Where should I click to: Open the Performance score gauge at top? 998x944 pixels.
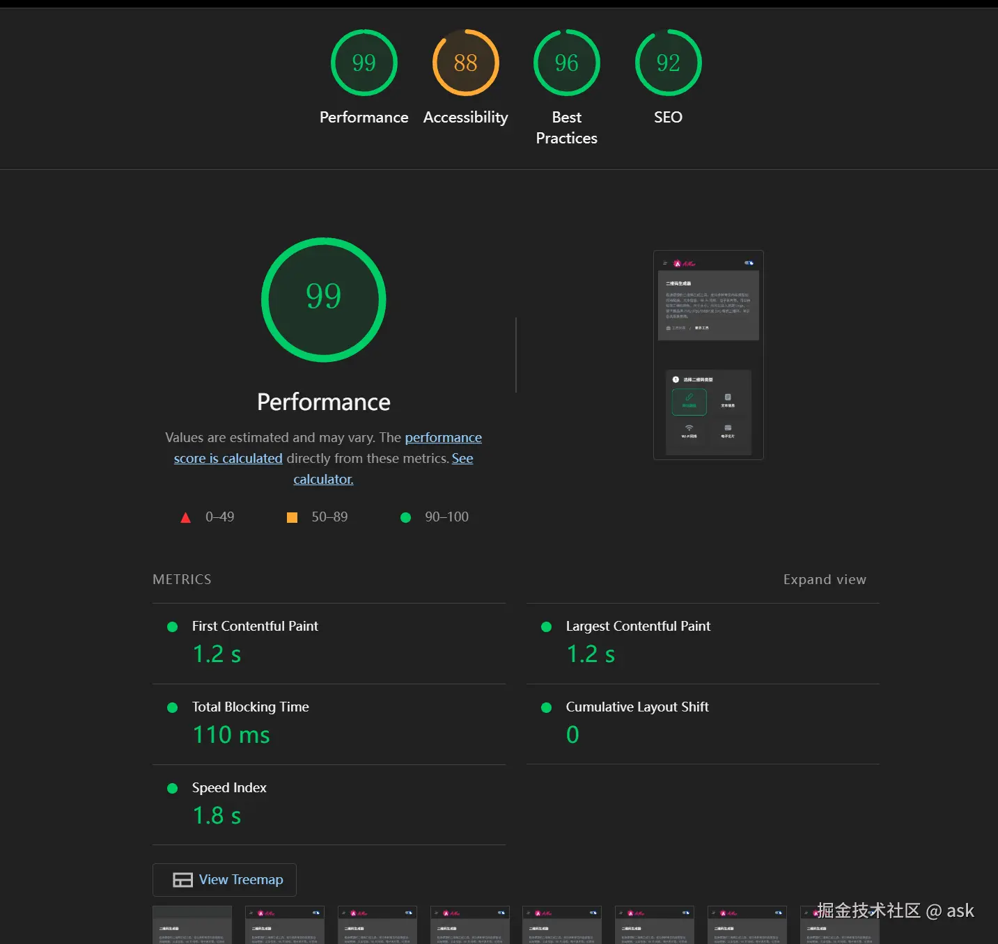(x=364, y=63)
